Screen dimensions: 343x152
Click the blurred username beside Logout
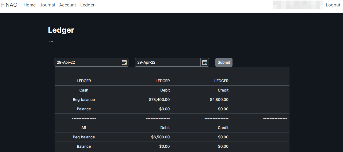click(x=298, y=5)
